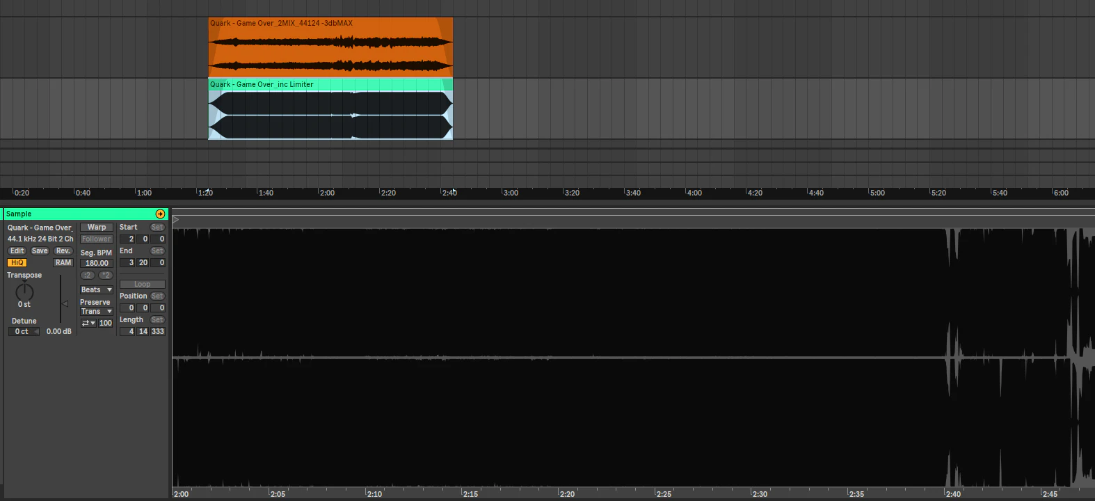Select the green Quark inc Limiter clip title
1095x501 pixels.
262,84
